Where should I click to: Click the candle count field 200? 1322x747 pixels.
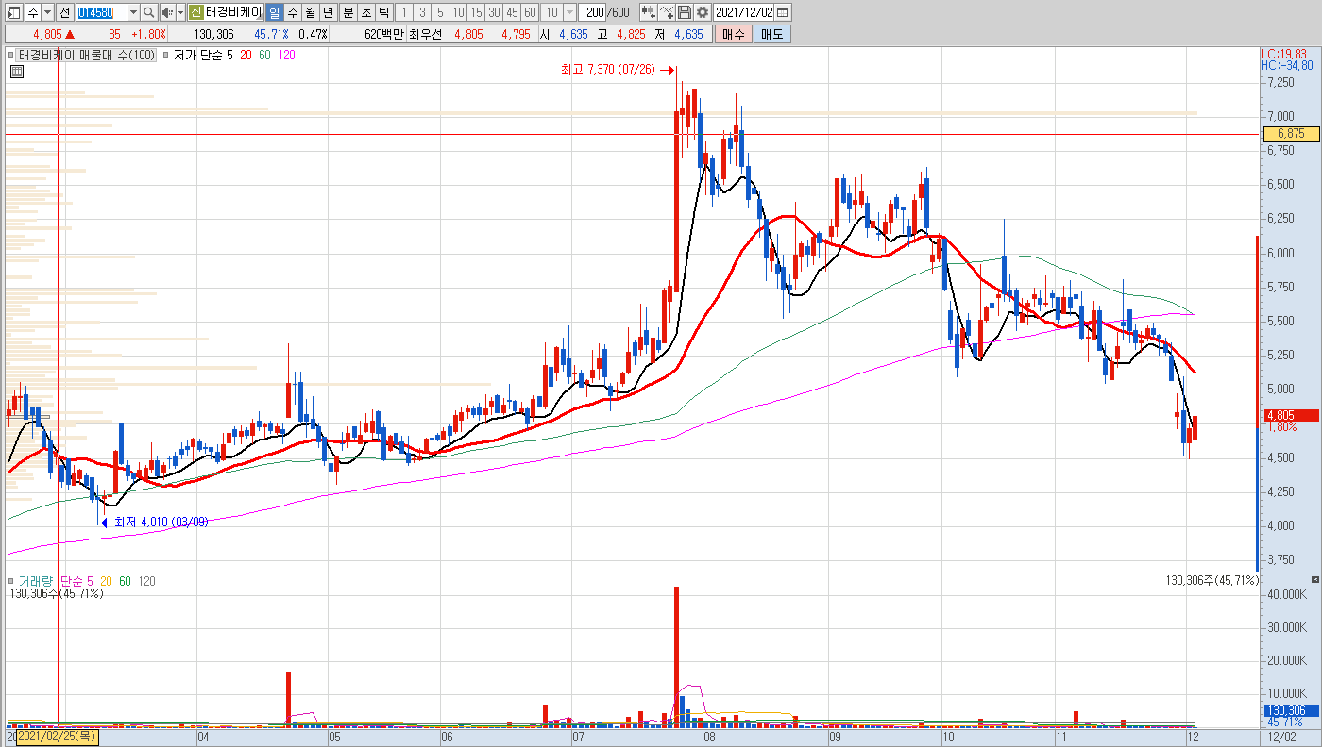594,12
